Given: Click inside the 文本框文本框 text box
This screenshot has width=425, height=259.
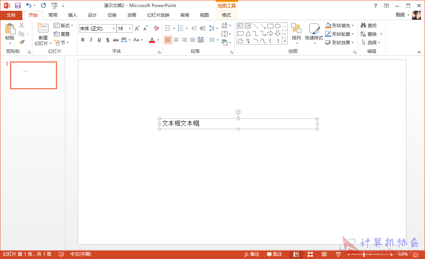Looking at the screenshot, I should 238,124.
